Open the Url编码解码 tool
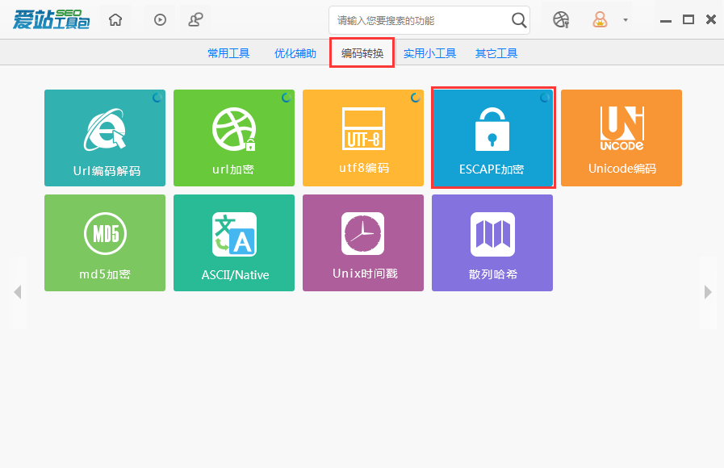Image resolution: width=724 pixels, height=468 pixels. [x=104, y=137]
